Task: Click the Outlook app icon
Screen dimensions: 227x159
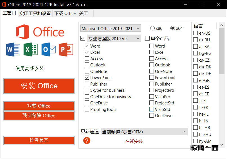Action: point(48,50)
